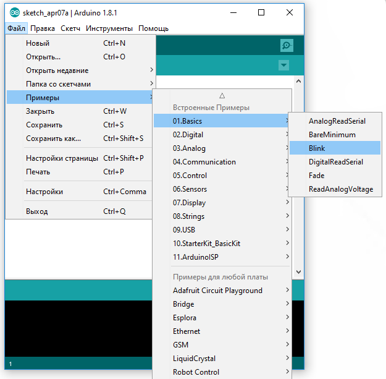Choose Сохранить menu entry
This screenshot has width=386, height=379.
[79, 125]
